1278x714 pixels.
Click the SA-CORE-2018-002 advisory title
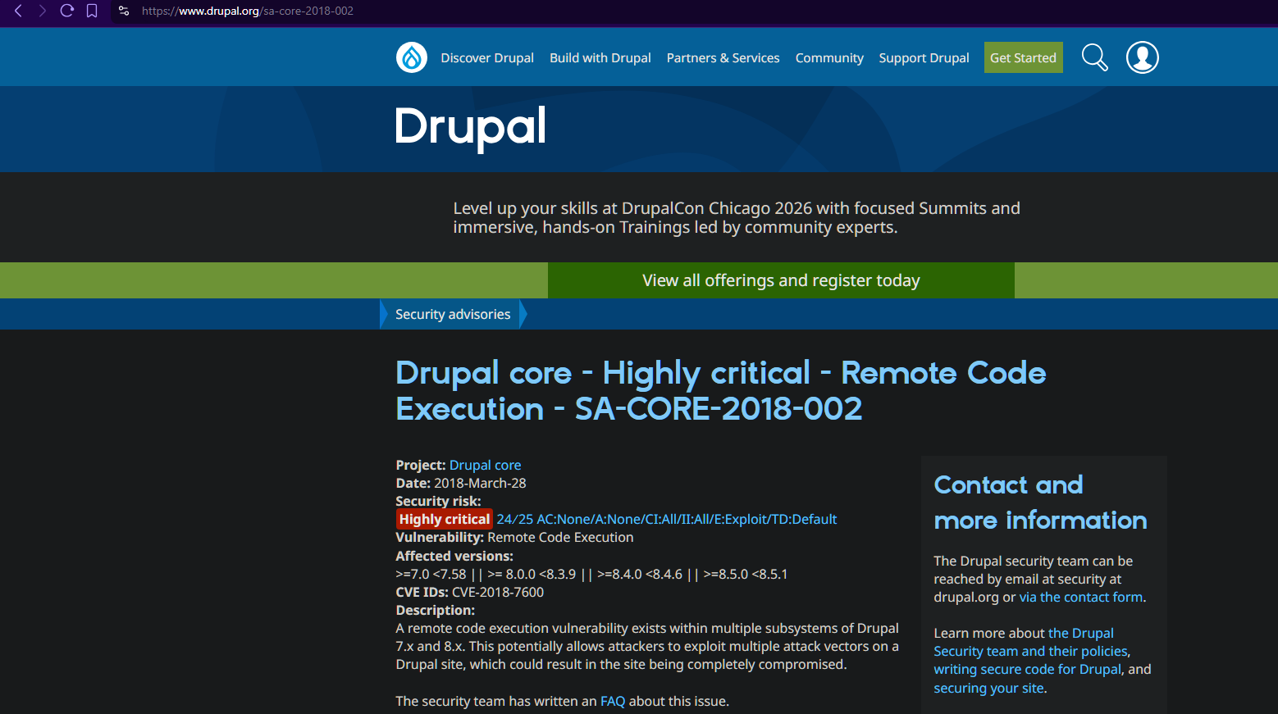click(721, 391)
